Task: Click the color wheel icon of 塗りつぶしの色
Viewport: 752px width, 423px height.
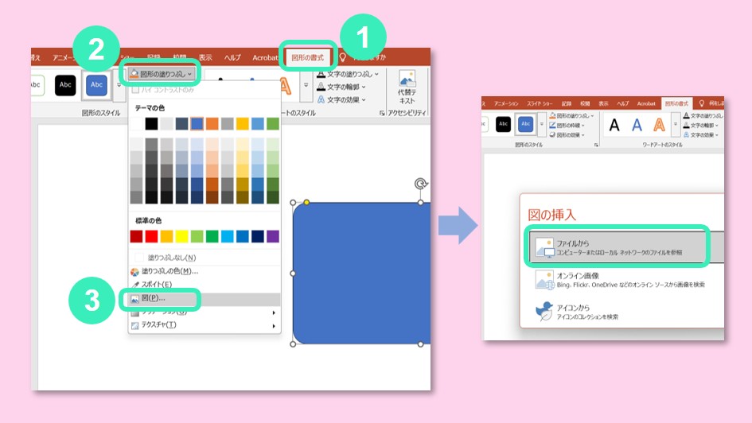Action: point(134,272)
